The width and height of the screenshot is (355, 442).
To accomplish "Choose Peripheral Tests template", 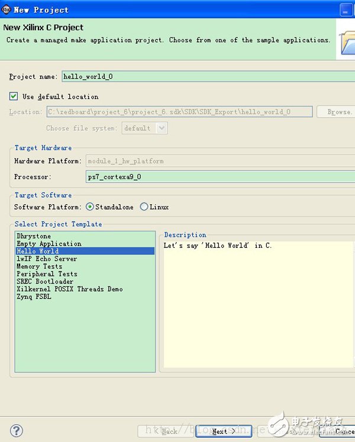I will point(47,275).
